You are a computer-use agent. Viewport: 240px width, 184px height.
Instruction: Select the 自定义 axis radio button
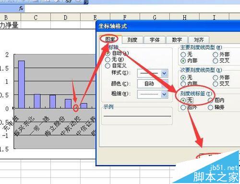[108, 66]
